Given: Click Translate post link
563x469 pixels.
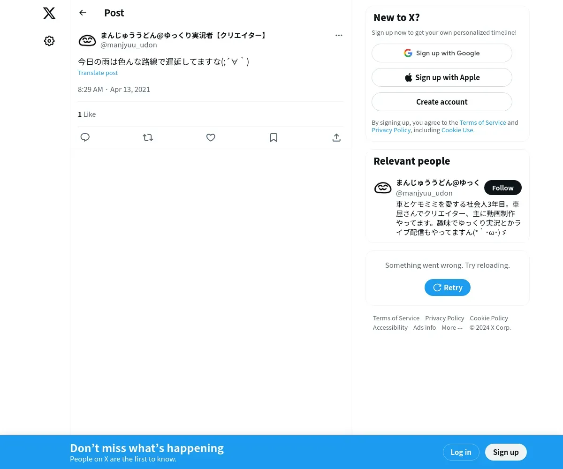Looking at the screenshot, I should tap(98, 73).
